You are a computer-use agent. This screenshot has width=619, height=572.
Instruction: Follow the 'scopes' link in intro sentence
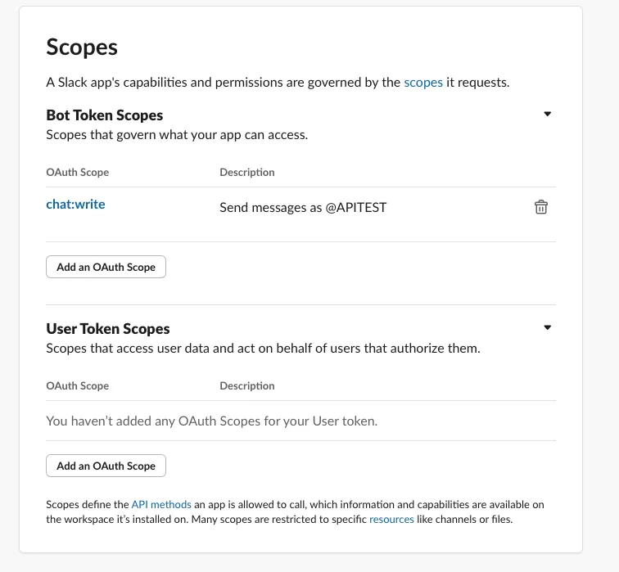coord(423,83)
